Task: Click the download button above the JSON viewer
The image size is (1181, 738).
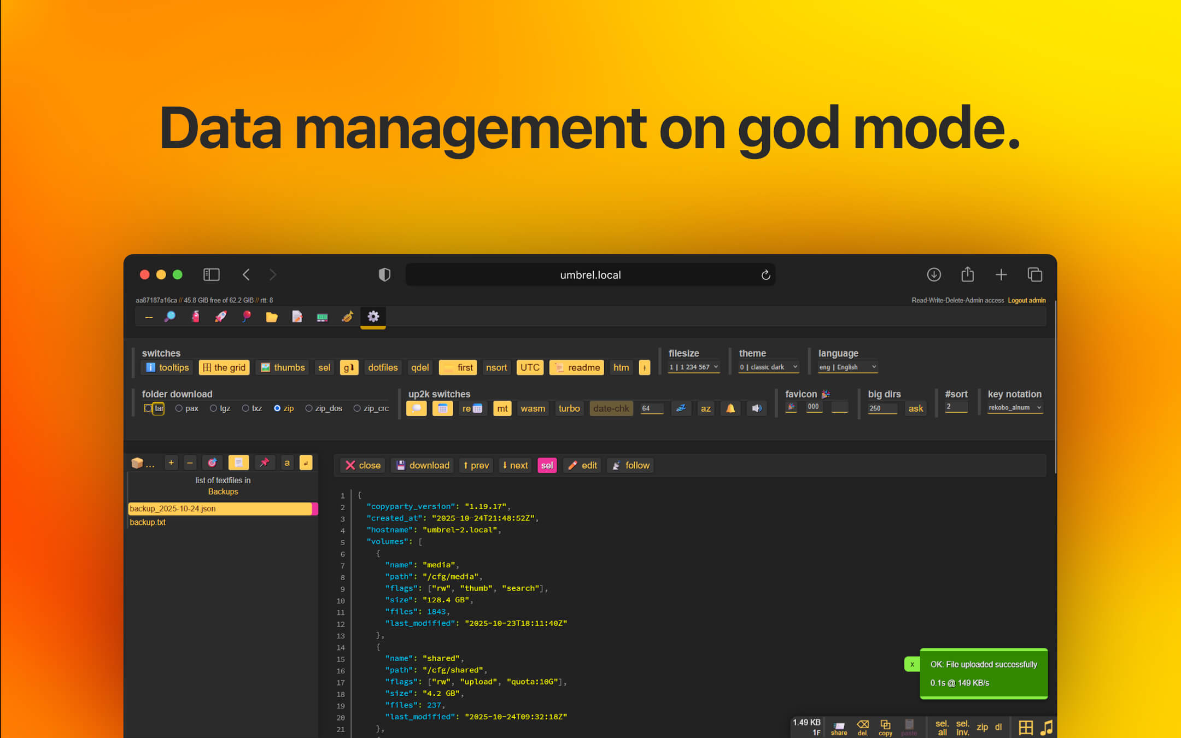Action: pyautogui.click(x=422, y=465)
